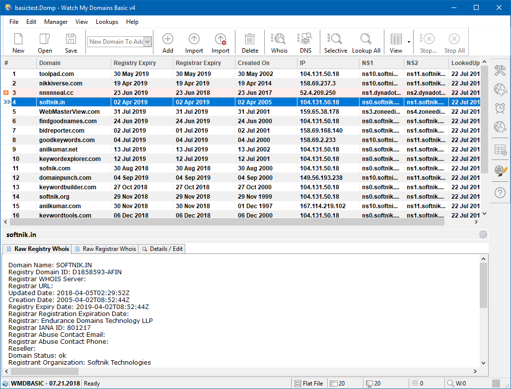
Task: Open the sidebar tools wrench icon
Action: pyautogui.click(x=500, y=70)
